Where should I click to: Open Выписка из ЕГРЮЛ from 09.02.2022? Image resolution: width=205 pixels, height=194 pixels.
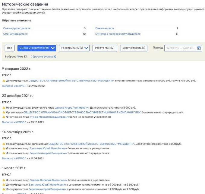click(14, 86)
